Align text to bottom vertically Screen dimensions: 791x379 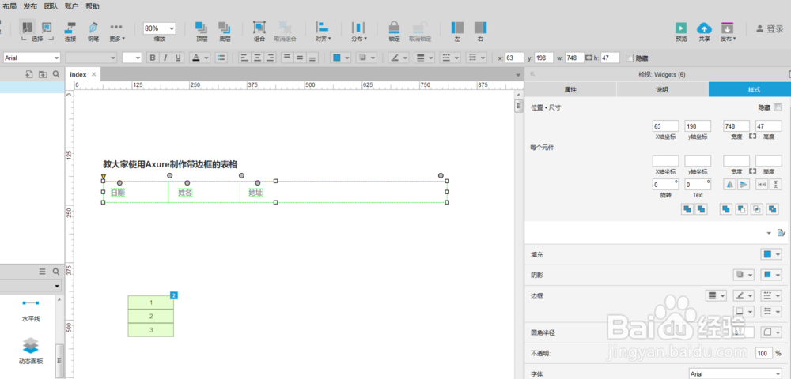tap(312, 58)
